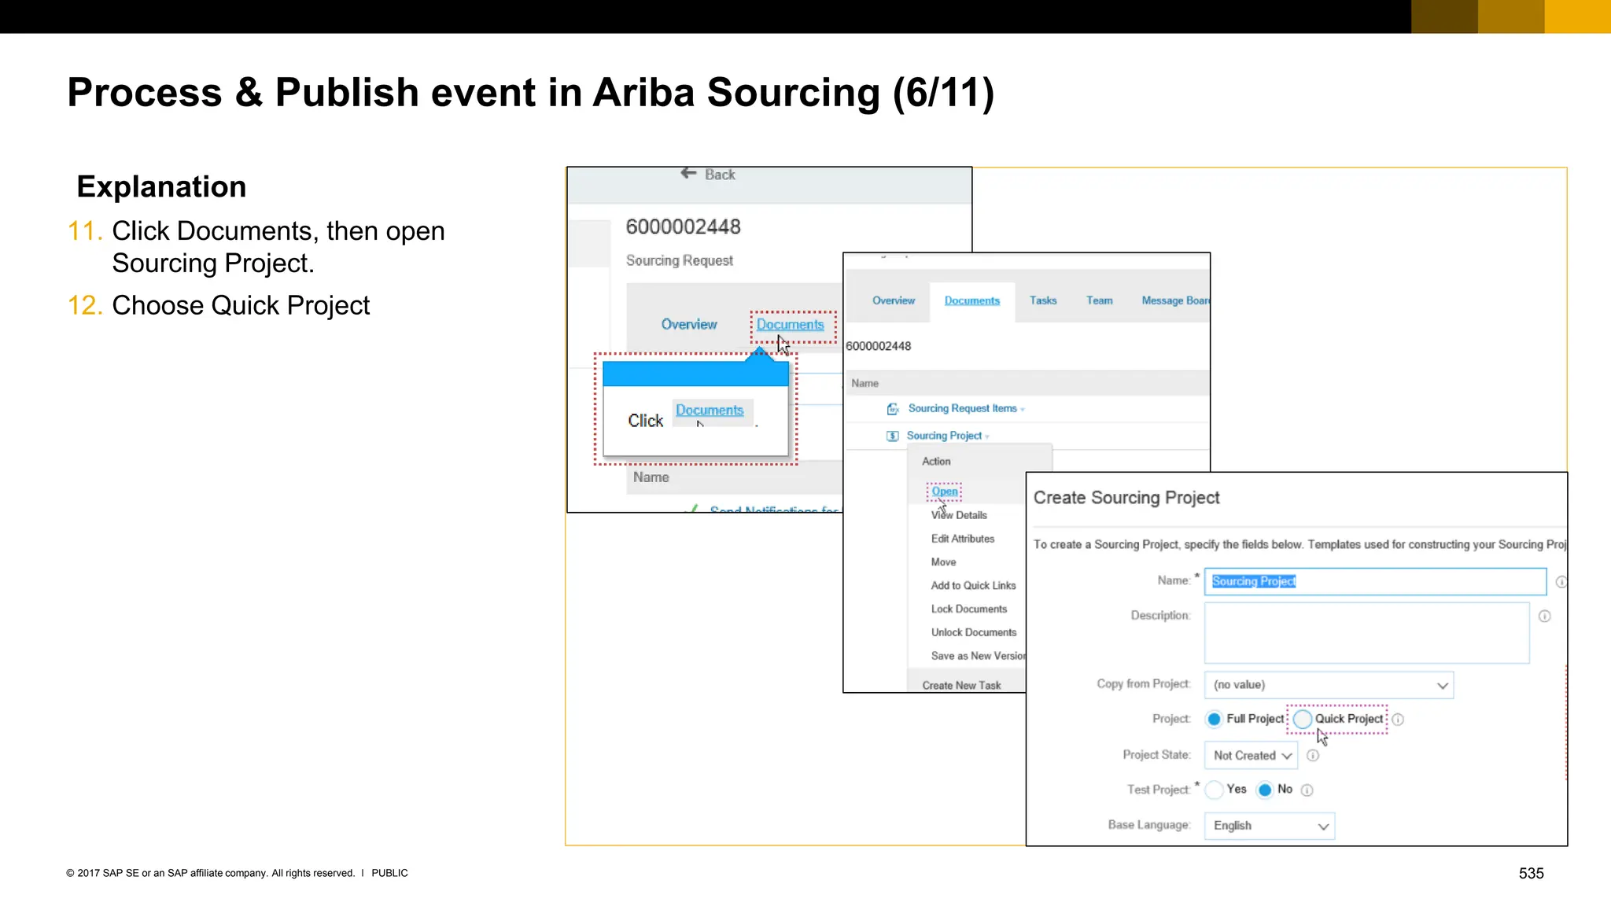
Task: Switch to Overview tab in documents window
Action: 894,300
